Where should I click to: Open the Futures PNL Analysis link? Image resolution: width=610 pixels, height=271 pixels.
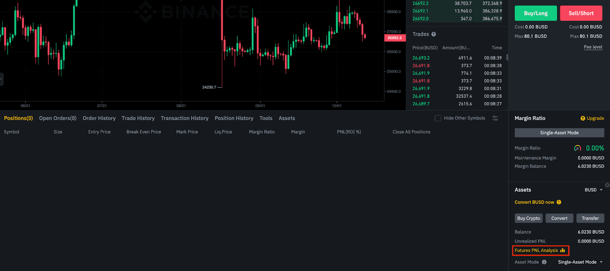coord(536,250)
